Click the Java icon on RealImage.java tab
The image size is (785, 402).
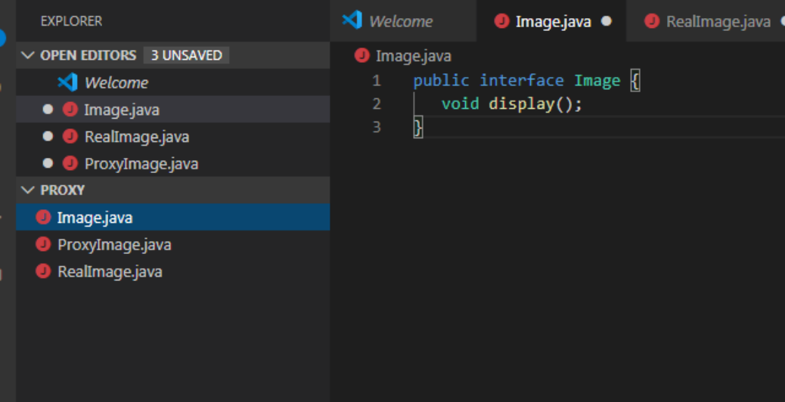tap(652, 21)
